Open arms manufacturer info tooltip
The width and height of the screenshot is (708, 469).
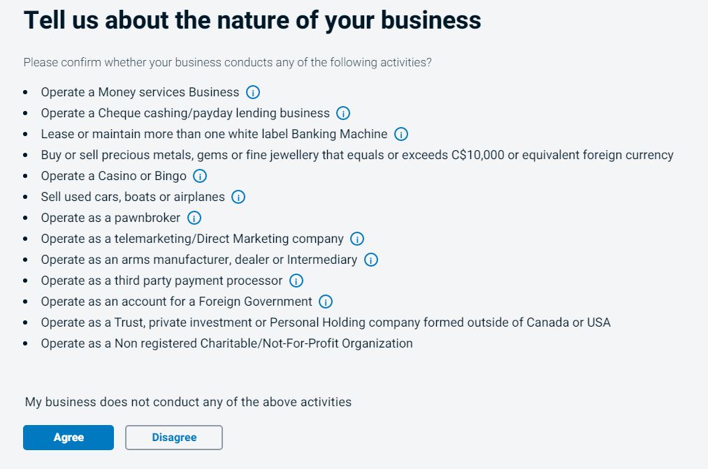[x=371, y=260]
